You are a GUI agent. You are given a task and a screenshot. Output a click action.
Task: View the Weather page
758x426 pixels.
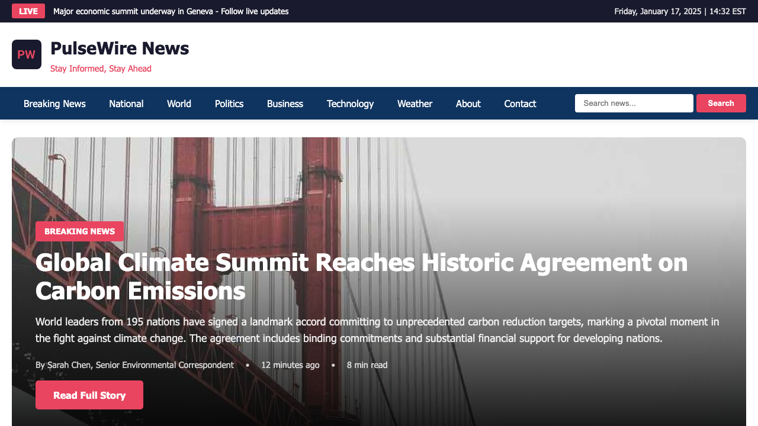click(415, 104)
